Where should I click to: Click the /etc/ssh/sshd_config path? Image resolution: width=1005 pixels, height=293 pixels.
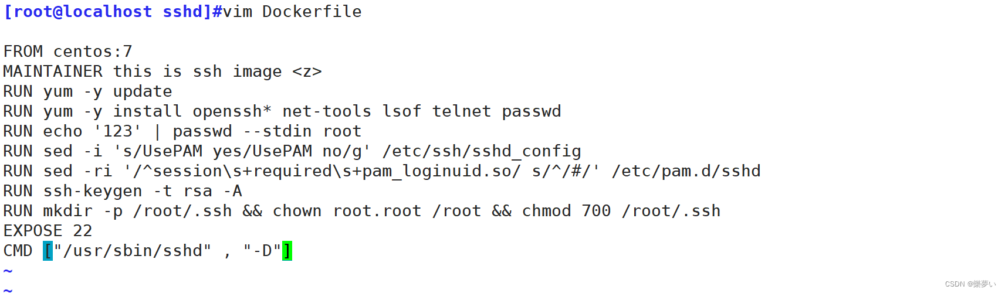482,151
